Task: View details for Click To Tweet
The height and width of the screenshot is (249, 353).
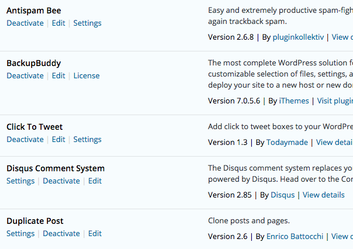Action: coord(334,142)
